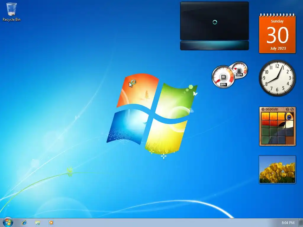This screenshot has width=303, height=227.
Task: Click the loading Windows Media Center gadget
Action: (215, 26)
